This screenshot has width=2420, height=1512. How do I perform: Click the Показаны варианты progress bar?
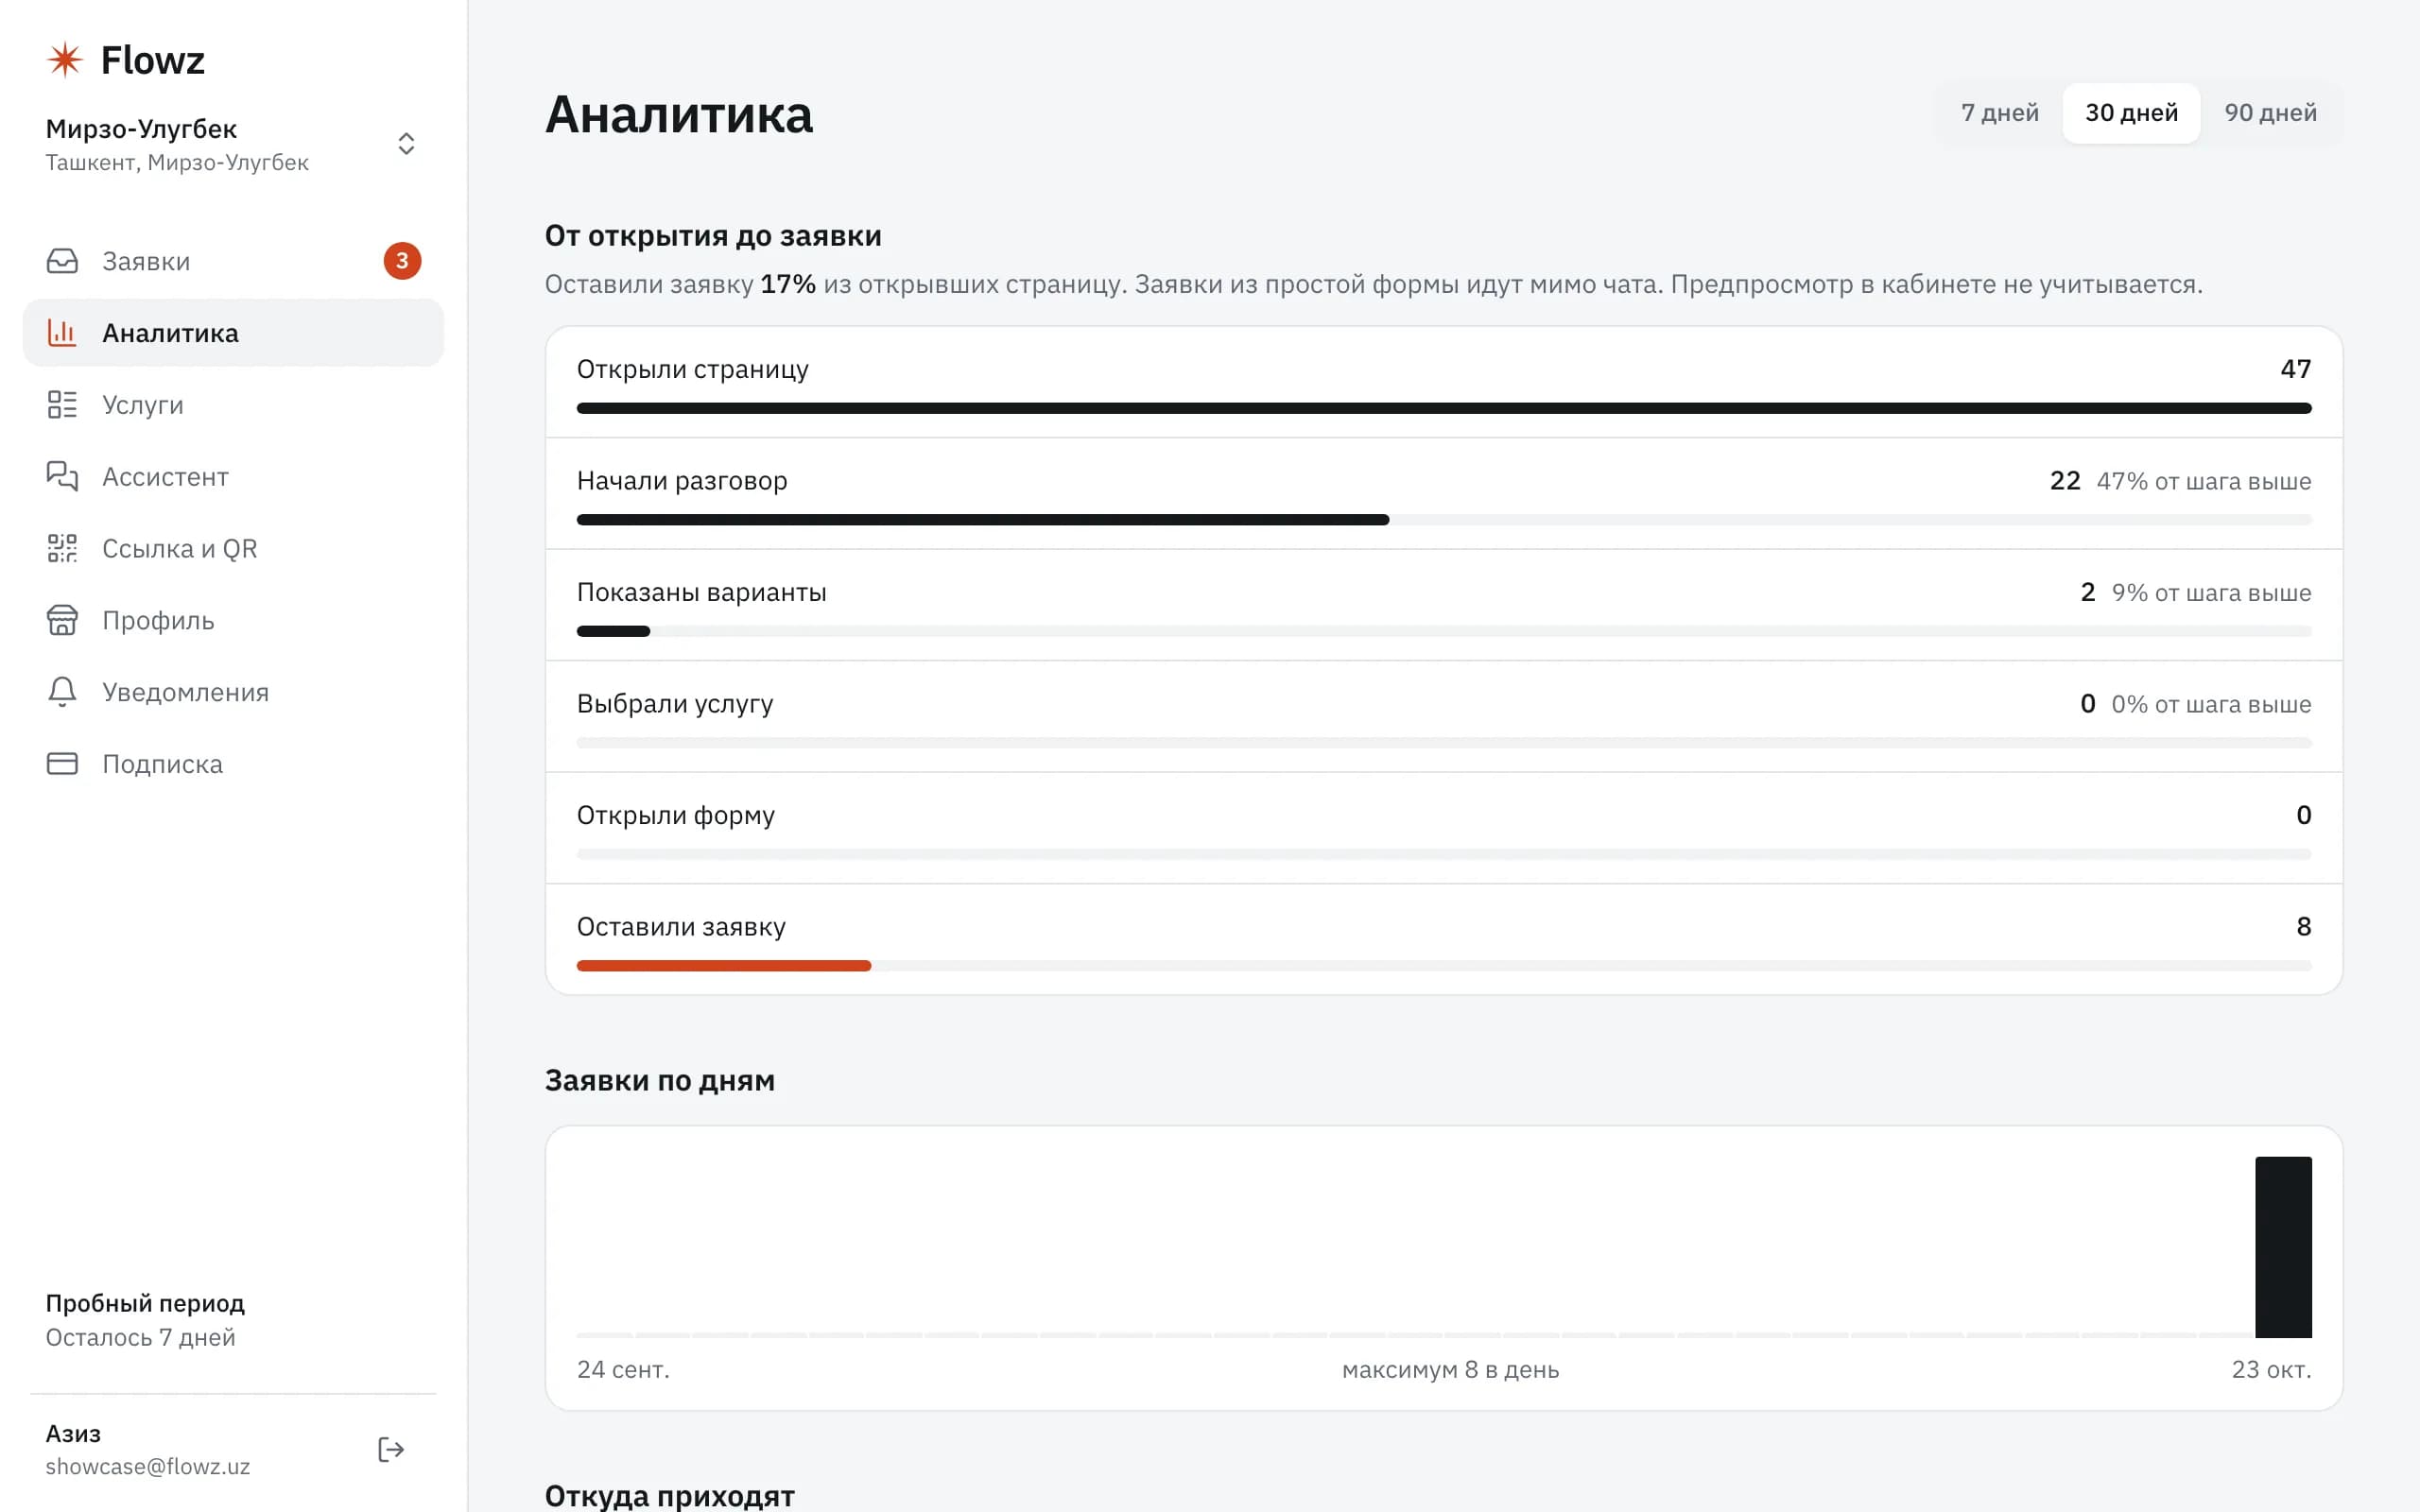(x=613, y=631)
